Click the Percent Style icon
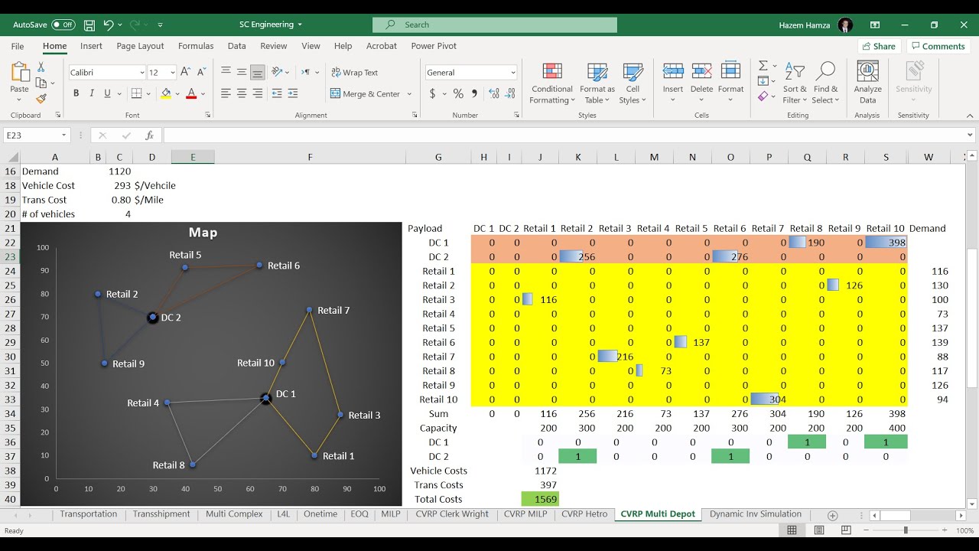Screen dimensions: 979x551 [x=458, y=93]
